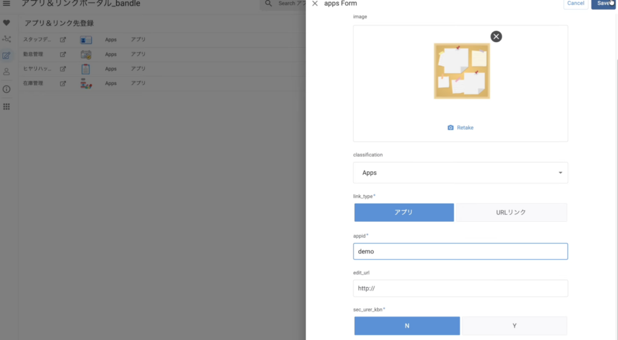Open the info sidebar icon

point(7,89)
